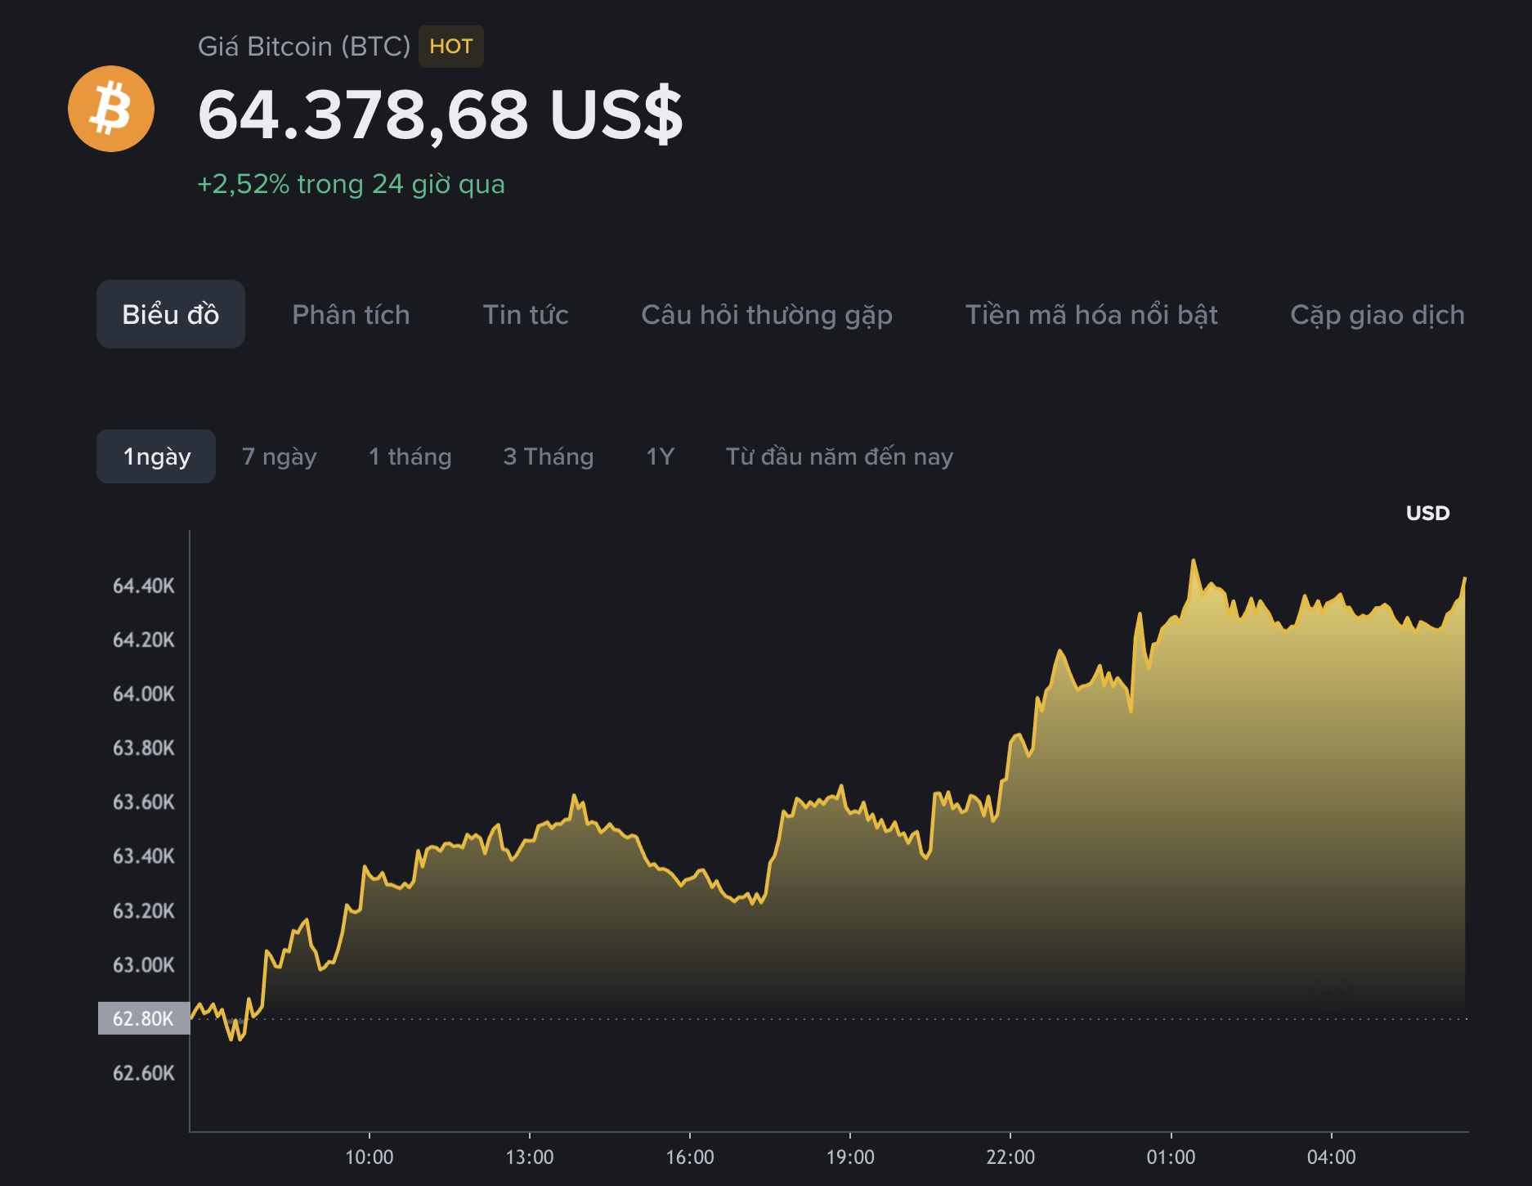The width and height of the screenshot is (1532, 1186).
Task: Choose the 1 tháng time range
Action: point(410,456)
